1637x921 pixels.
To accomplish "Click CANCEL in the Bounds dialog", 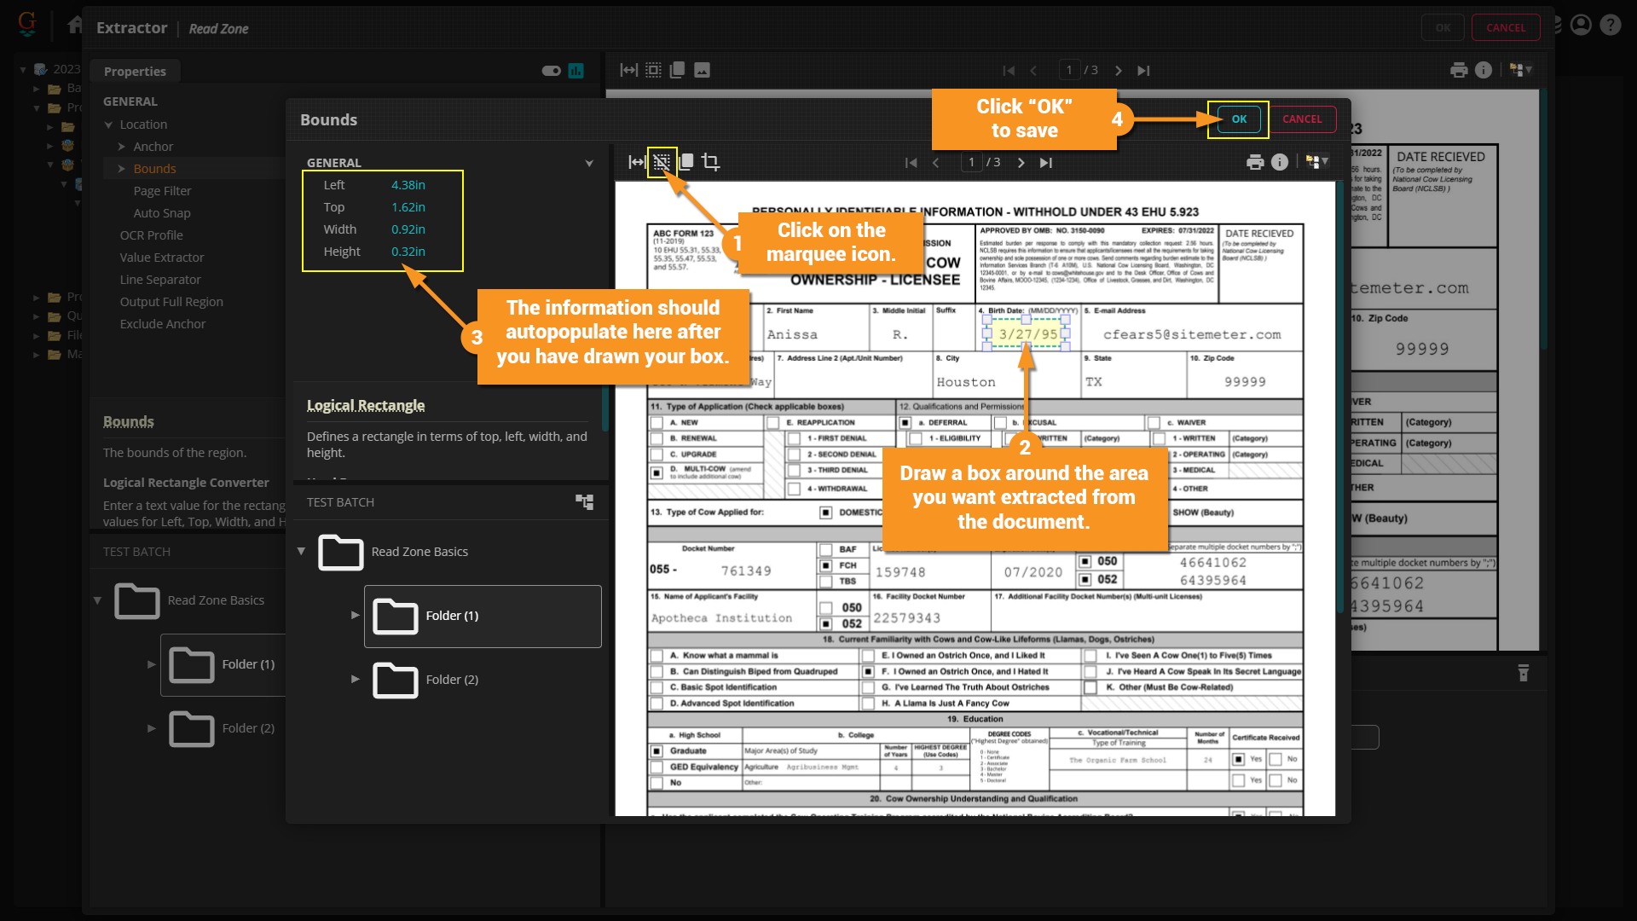I will coord(1302,119).
